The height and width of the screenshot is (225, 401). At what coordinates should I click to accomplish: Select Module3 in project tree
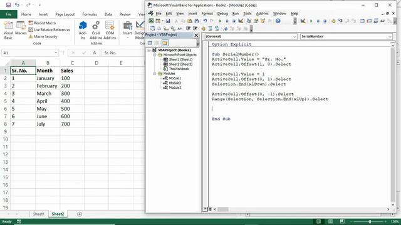pos(175,87)
